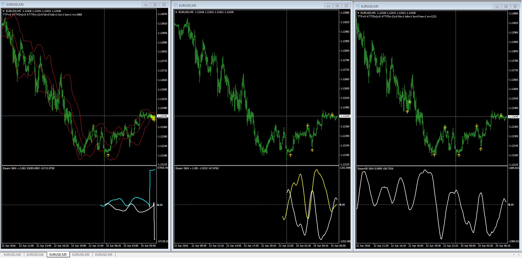Screen dimensions: 522x258
Task: Restore the middle chart window
Action: (x=337, y=6)
